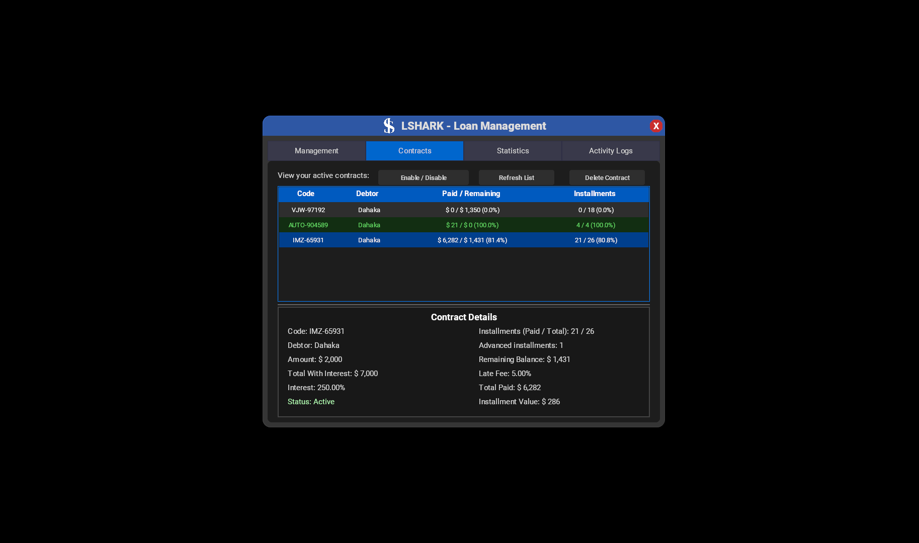Click the Debtor cell in the IMZ-65931 row
The image size is (919, 543).
(369, 240)
